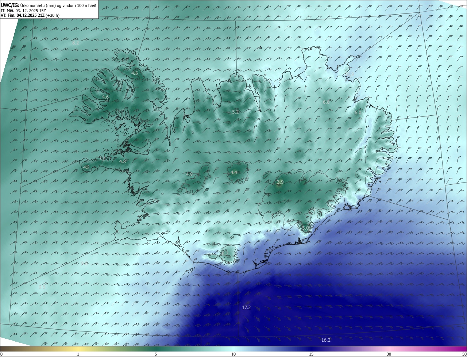Click the 4.6 value label
This screenshot has width=467, height=357.
(x=105, y=97)
